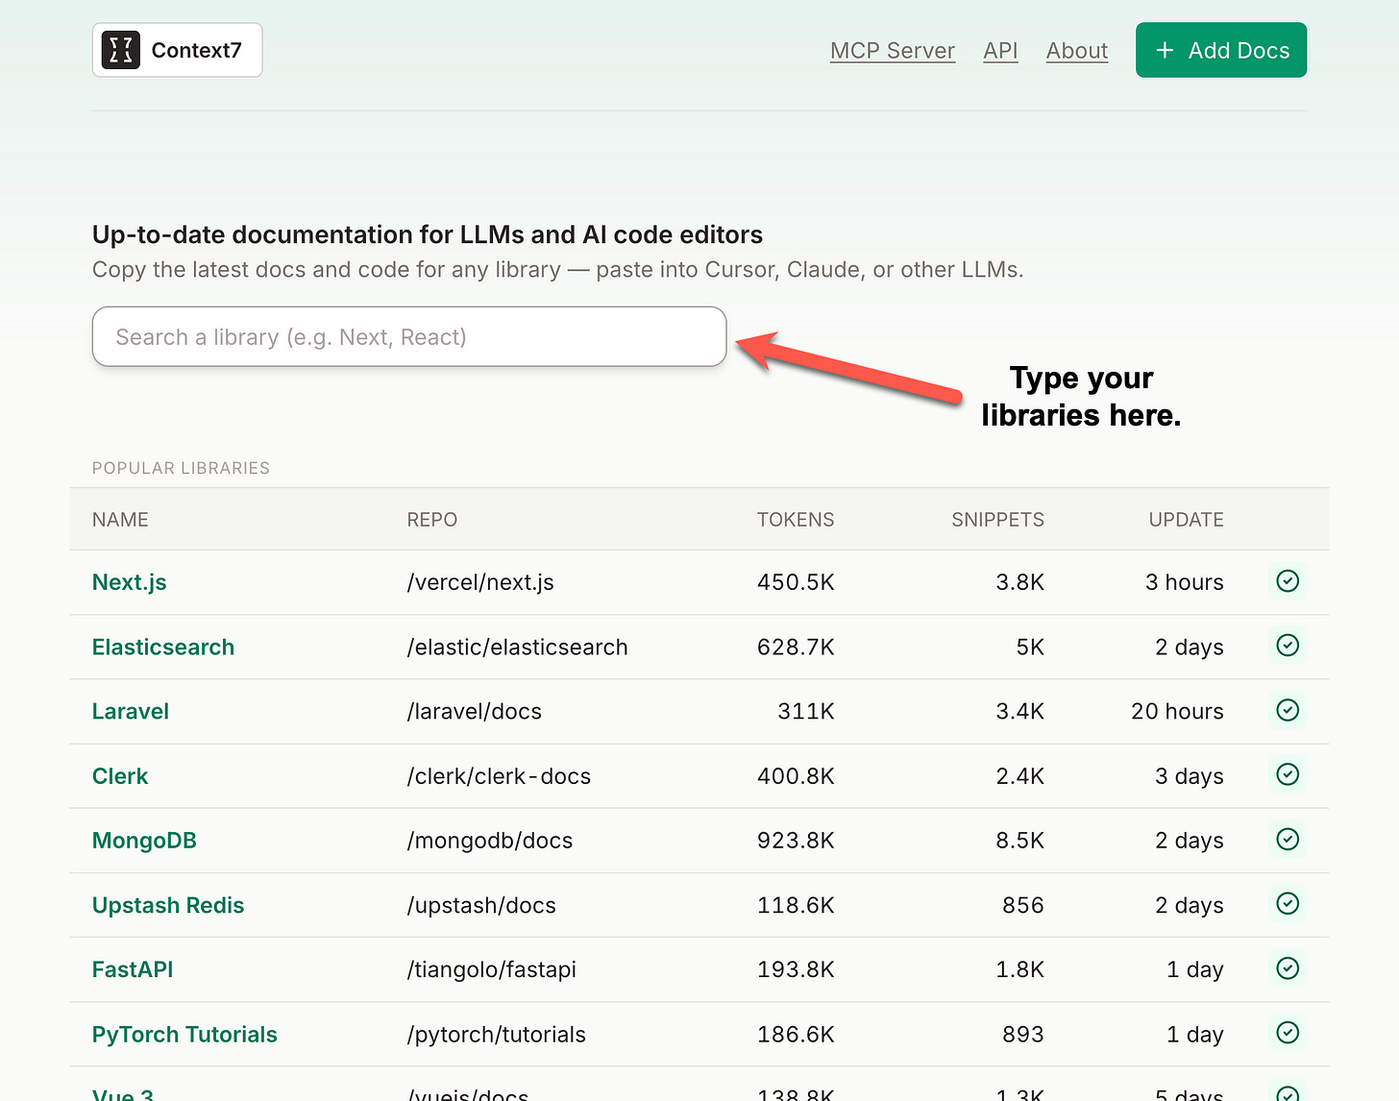Image resolution: width=1399 pixels, height=1101 pixels.
Task: Click the Upstash Redis checkmark icon
Action: click(1288, 904)
